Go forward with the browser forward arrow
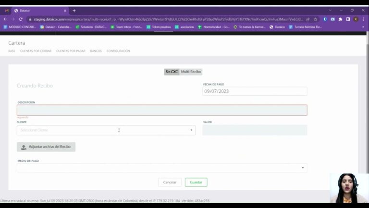369x208 pixels. tap(13, 19)
